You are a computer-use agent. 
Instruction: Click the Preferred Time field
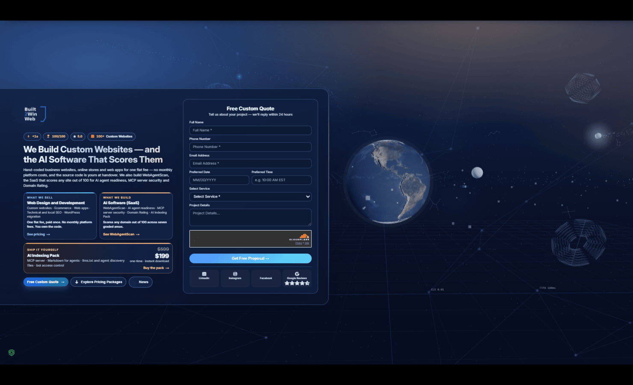click(x=281, y=180)
